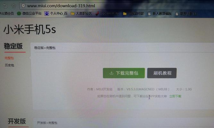
Task: Click the folder icon beside 电视剧电影
Action: [125, 14]
